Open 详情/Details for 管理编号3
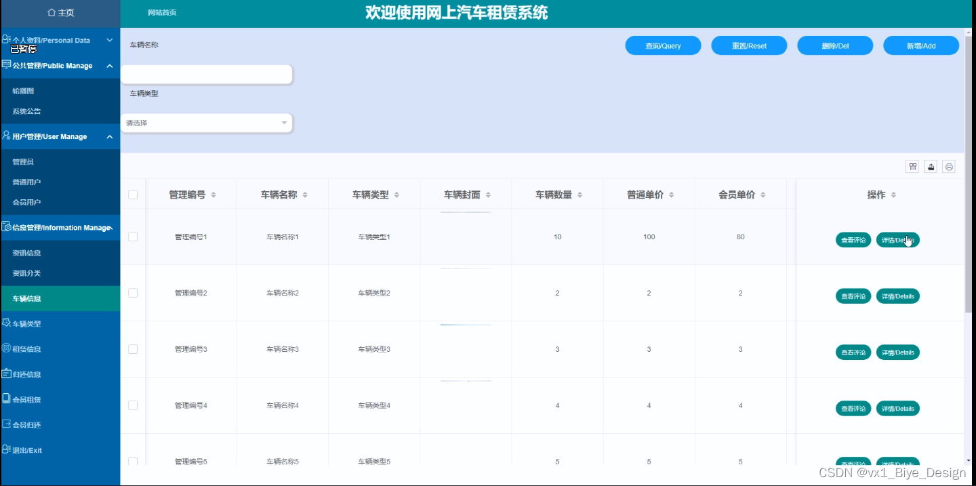The image size is (976, 486). click(898, 352)
